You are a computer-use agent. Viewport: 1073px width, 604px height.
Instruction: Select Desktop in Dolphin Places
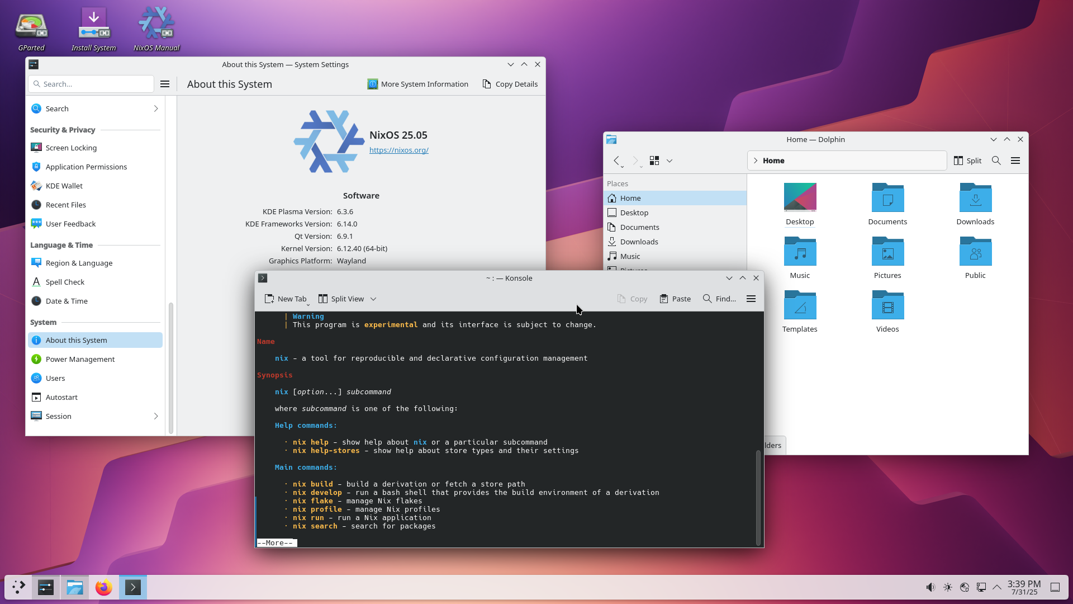675,213
